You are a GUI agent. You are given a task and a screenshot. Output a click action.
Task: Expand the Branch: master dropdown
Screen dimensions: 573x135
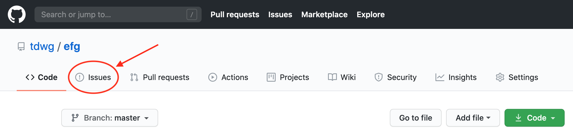pos(110,118)
